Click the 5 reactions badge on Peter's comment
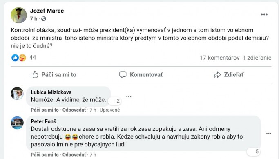The image size is (279, 159). tap(254, 152)
